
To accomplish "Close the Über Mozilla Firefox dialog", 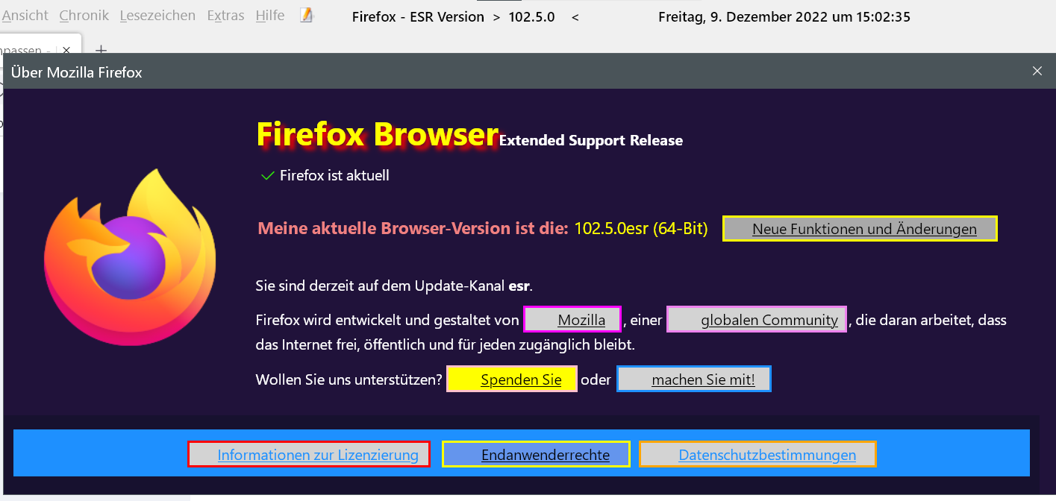I will pos(1037,71).
